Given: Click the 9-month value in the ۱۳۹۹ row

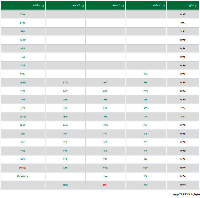Looking at the screenshot, I should coord(65,185).
